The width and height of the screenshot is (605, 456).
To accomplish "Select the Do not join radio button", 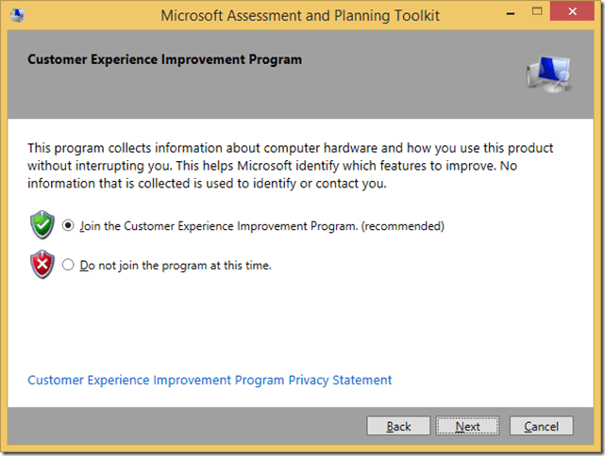I will 68,266.
